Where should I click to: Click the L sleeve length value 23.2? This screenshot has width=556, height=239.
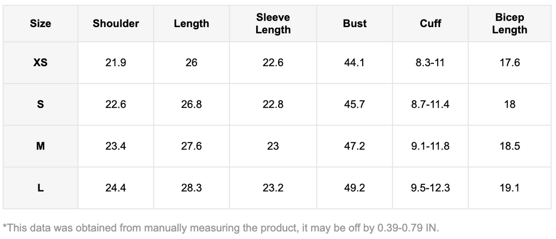273,188
